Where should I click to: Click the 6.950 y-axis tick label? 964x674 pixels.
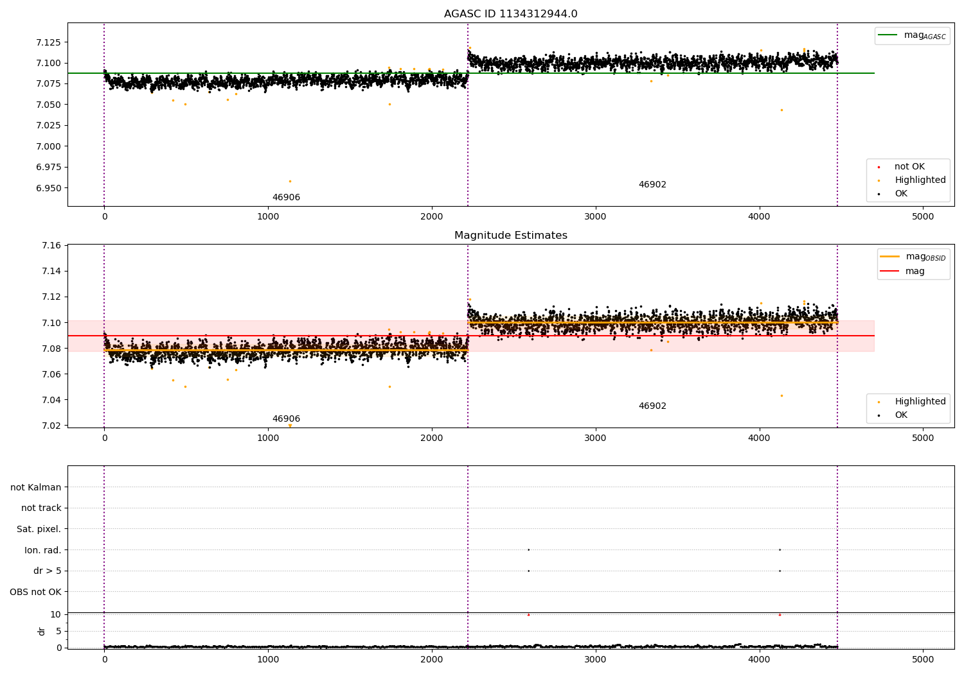point(48,188)
